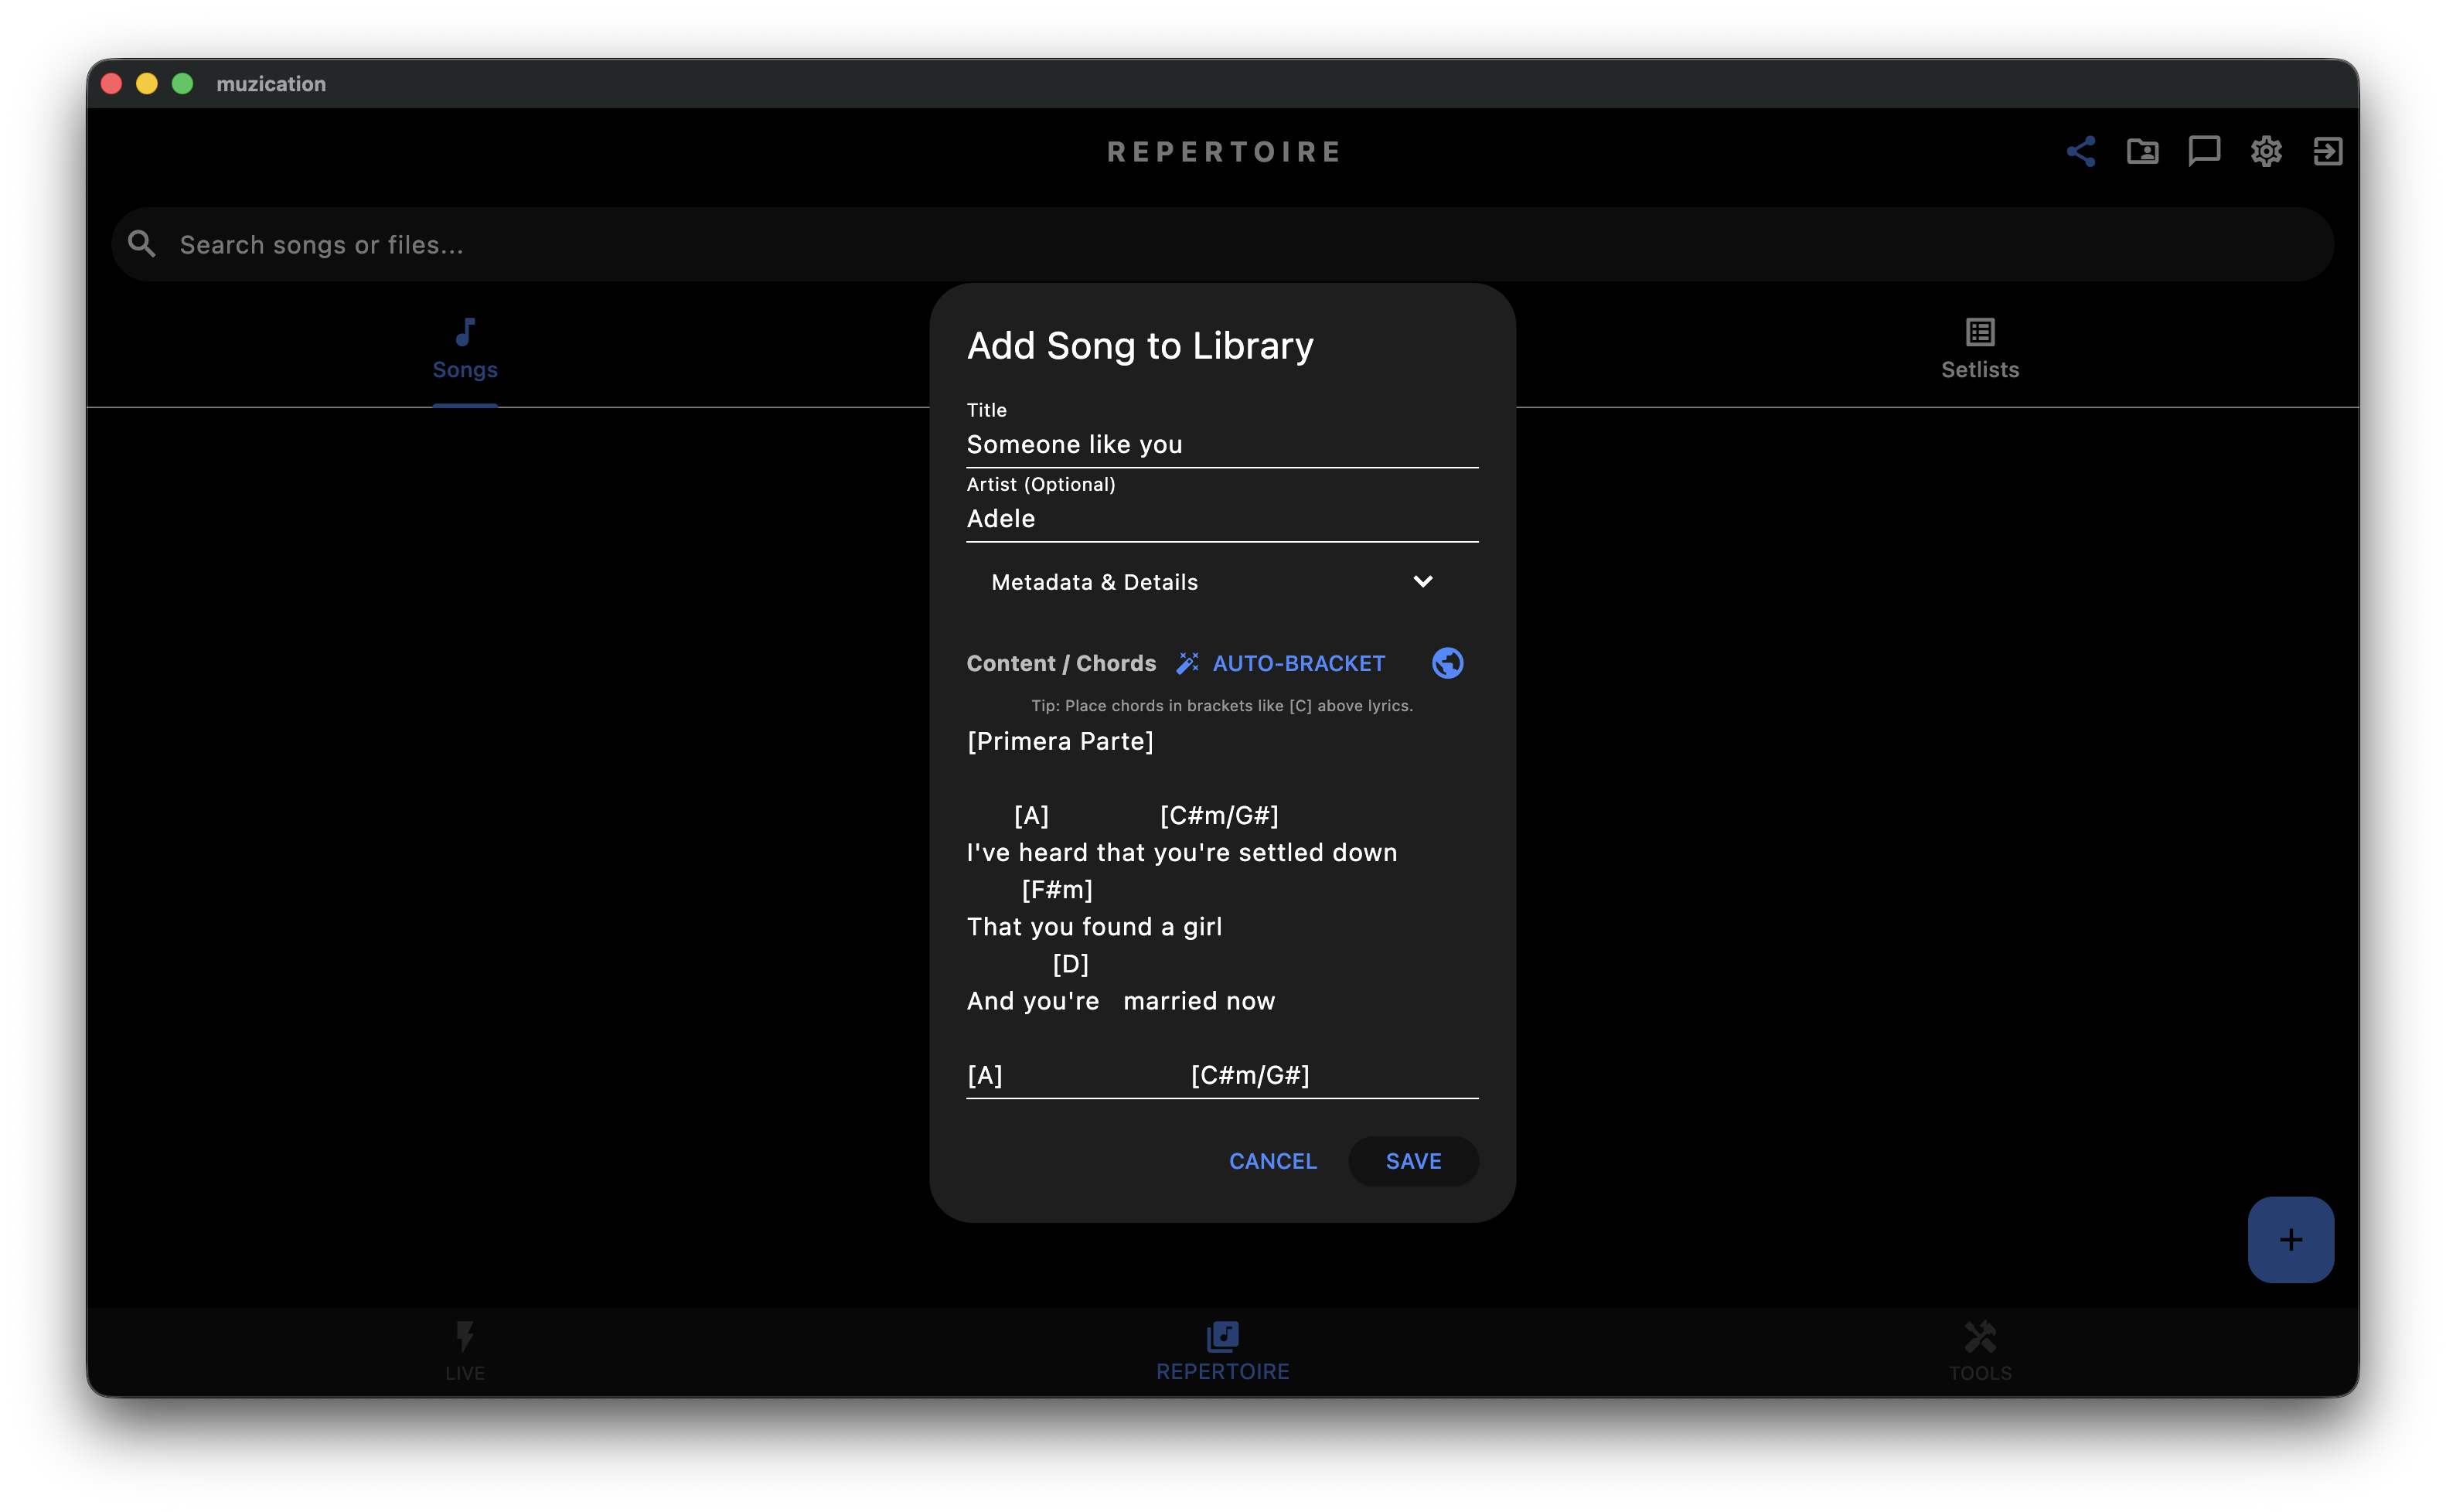Switch to the Songs tab

click(465, 352)
